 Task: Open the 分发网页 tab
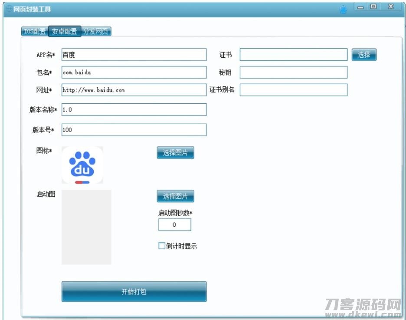96,31
